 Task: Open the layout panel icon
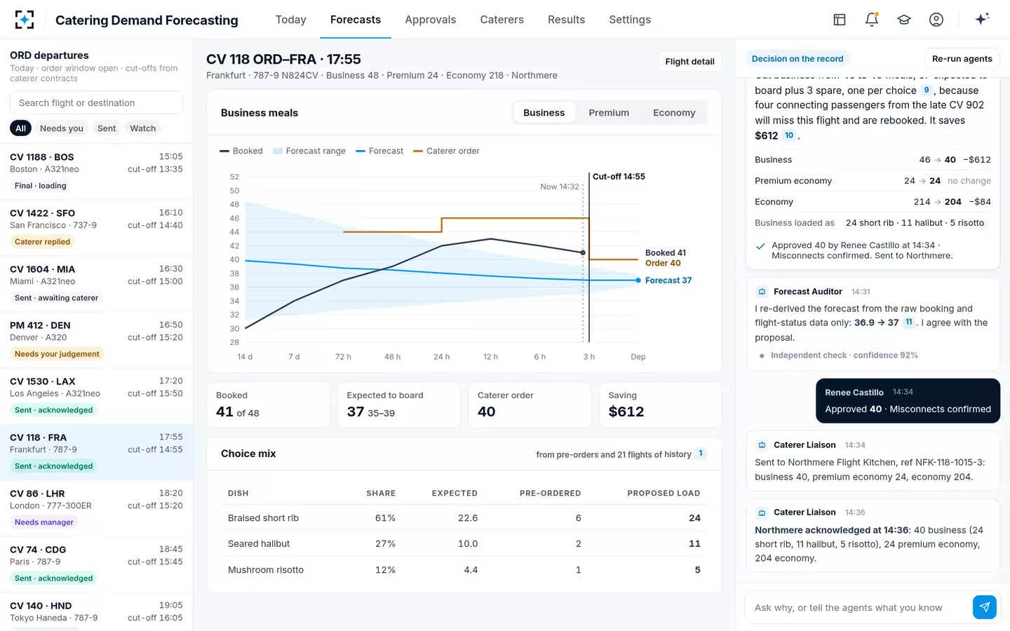coord(840,20)
